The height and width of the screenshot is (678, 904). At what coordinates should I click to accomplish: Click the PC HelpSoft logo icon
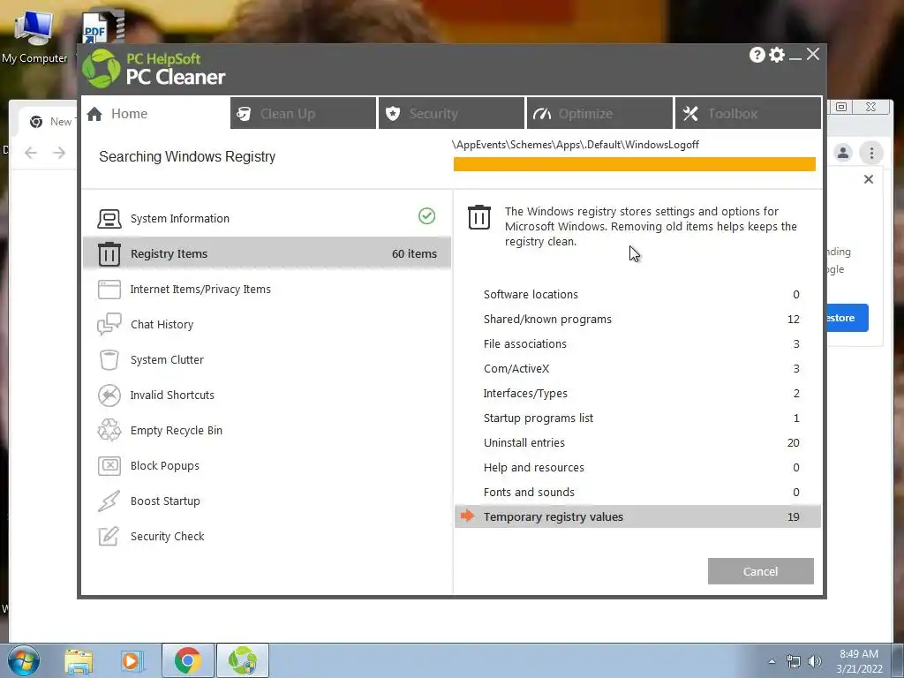[102, 68]
